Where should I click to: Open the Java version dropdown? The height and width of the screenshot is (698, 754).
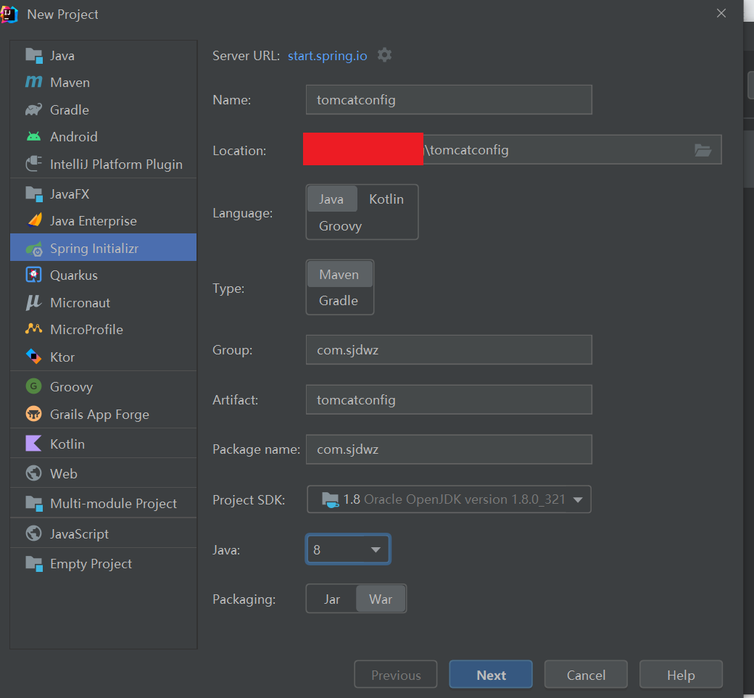[x=348, y=549]
